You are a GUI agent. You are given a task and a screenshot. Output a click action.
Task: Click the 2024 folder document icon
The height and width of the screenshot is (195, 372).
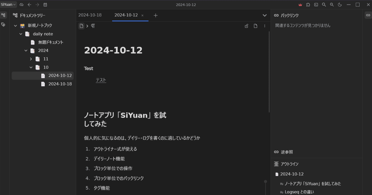(x=33, y=50)
